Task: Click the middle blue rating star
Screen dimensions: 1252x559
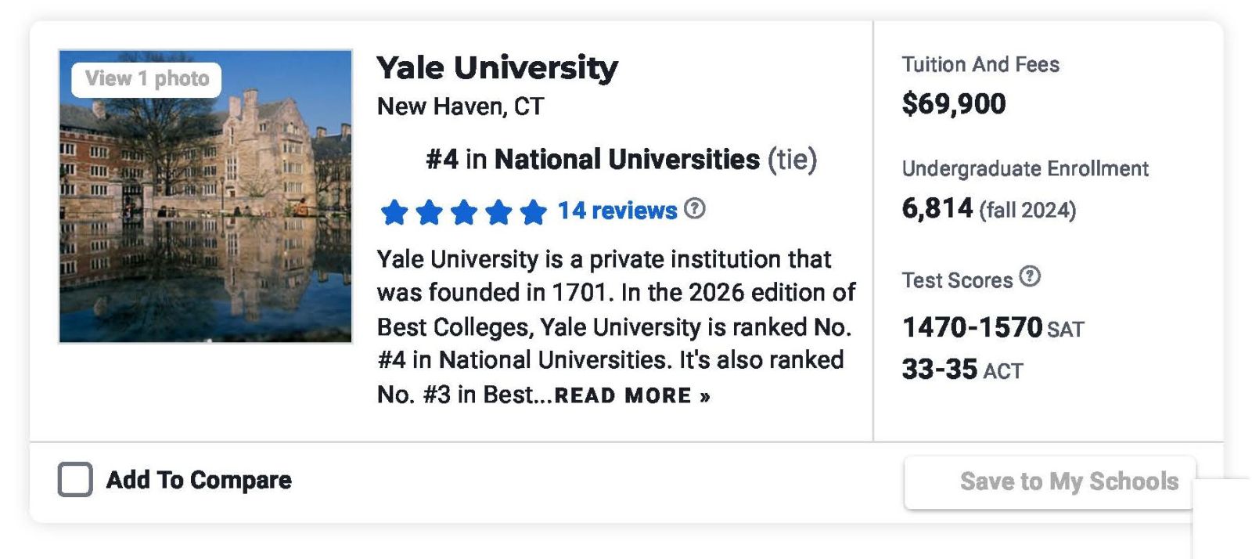Action: click(464, 212)
